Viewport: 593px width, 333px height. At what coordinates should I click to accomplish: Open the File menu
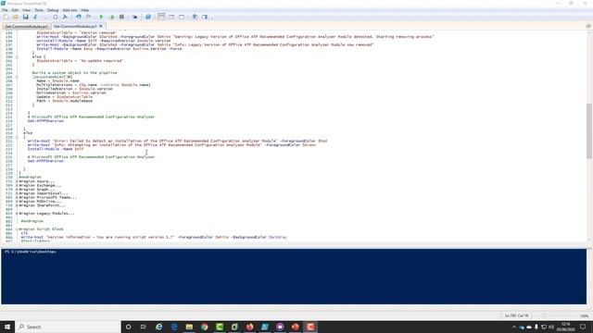pyautogui.click(x=5, y=10)
